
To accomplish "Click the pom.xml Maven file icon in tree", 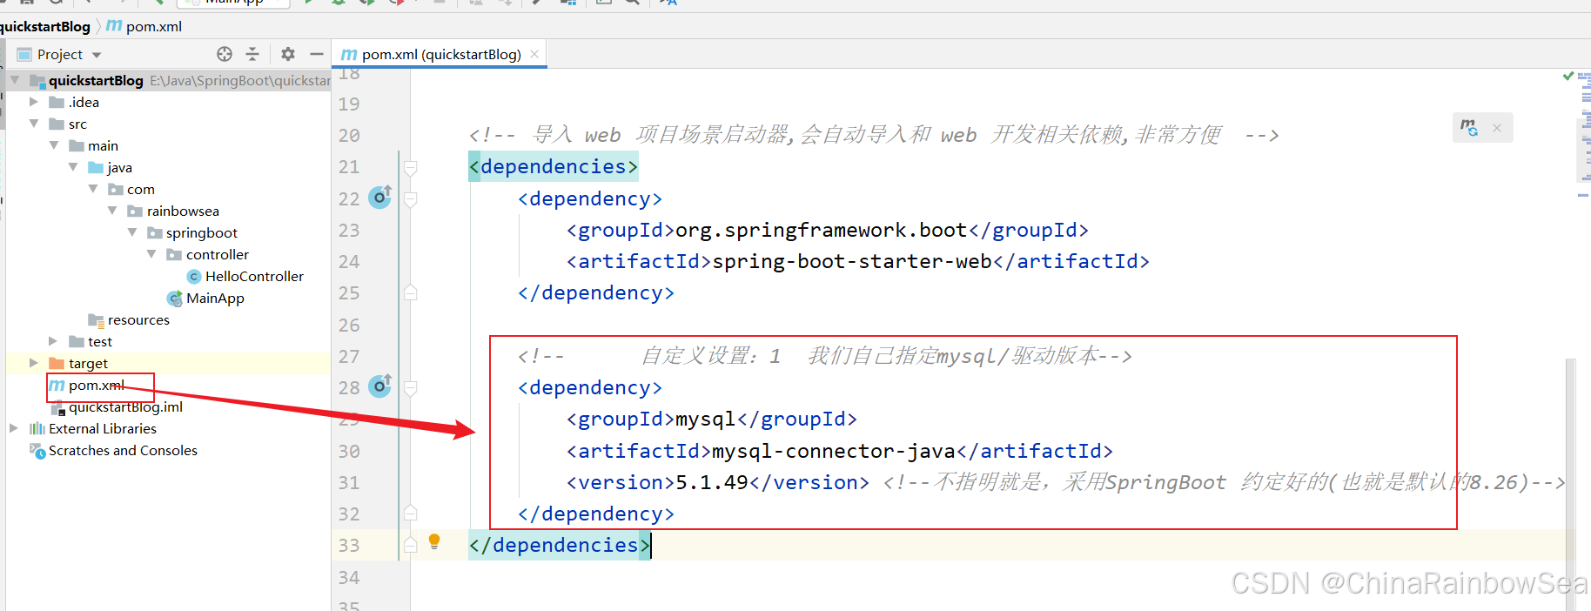I will coord(57,385).
